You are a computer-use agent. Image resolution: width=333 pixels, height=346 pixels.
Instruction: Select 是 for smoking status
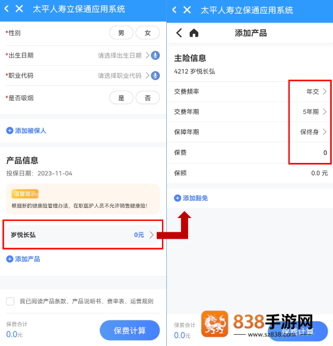(x=121, y=98)
